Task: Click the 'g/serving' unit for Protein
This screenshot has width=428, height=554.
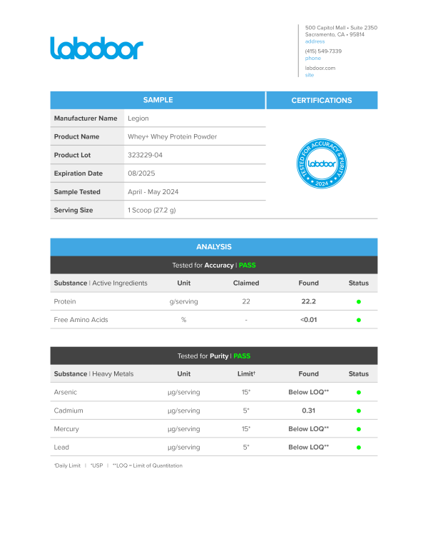Action: tap(183, 302)
